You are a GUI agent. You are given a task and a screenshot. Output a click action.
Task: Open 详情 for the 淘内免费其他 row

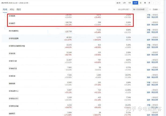149,30
